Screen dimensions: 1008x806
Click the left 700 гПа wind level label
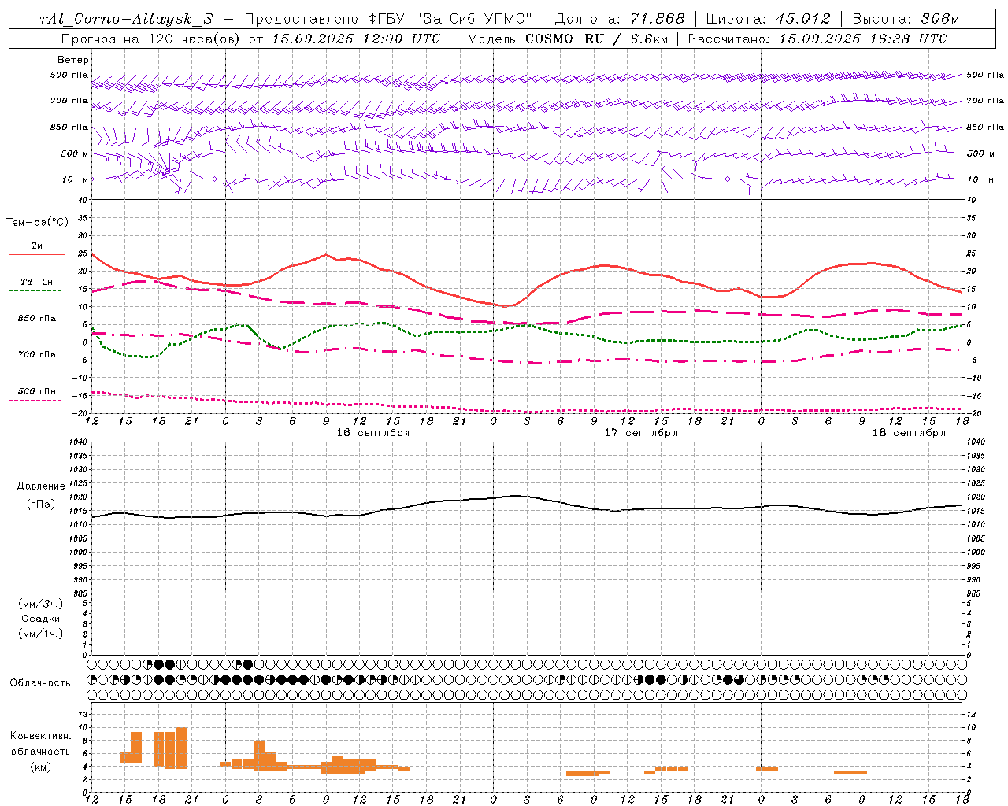69,101
